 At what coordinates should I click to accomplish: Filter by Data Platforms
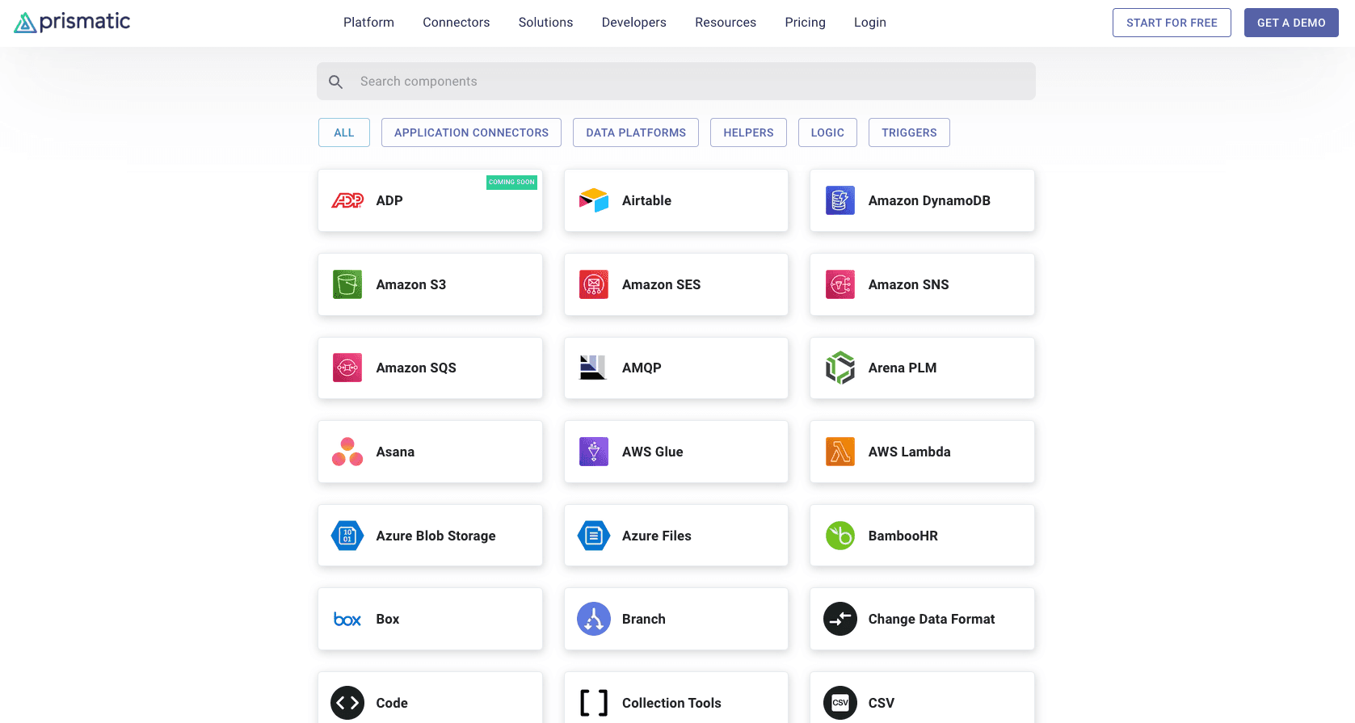(636, 132)
